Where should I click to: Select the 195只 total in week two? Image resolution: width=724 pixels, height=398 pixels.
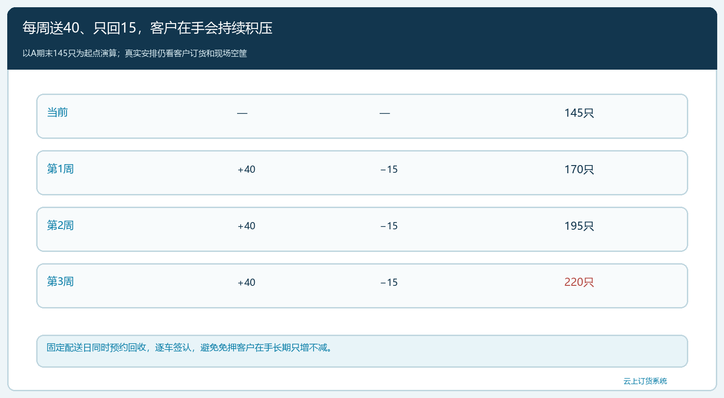point(579,226)
